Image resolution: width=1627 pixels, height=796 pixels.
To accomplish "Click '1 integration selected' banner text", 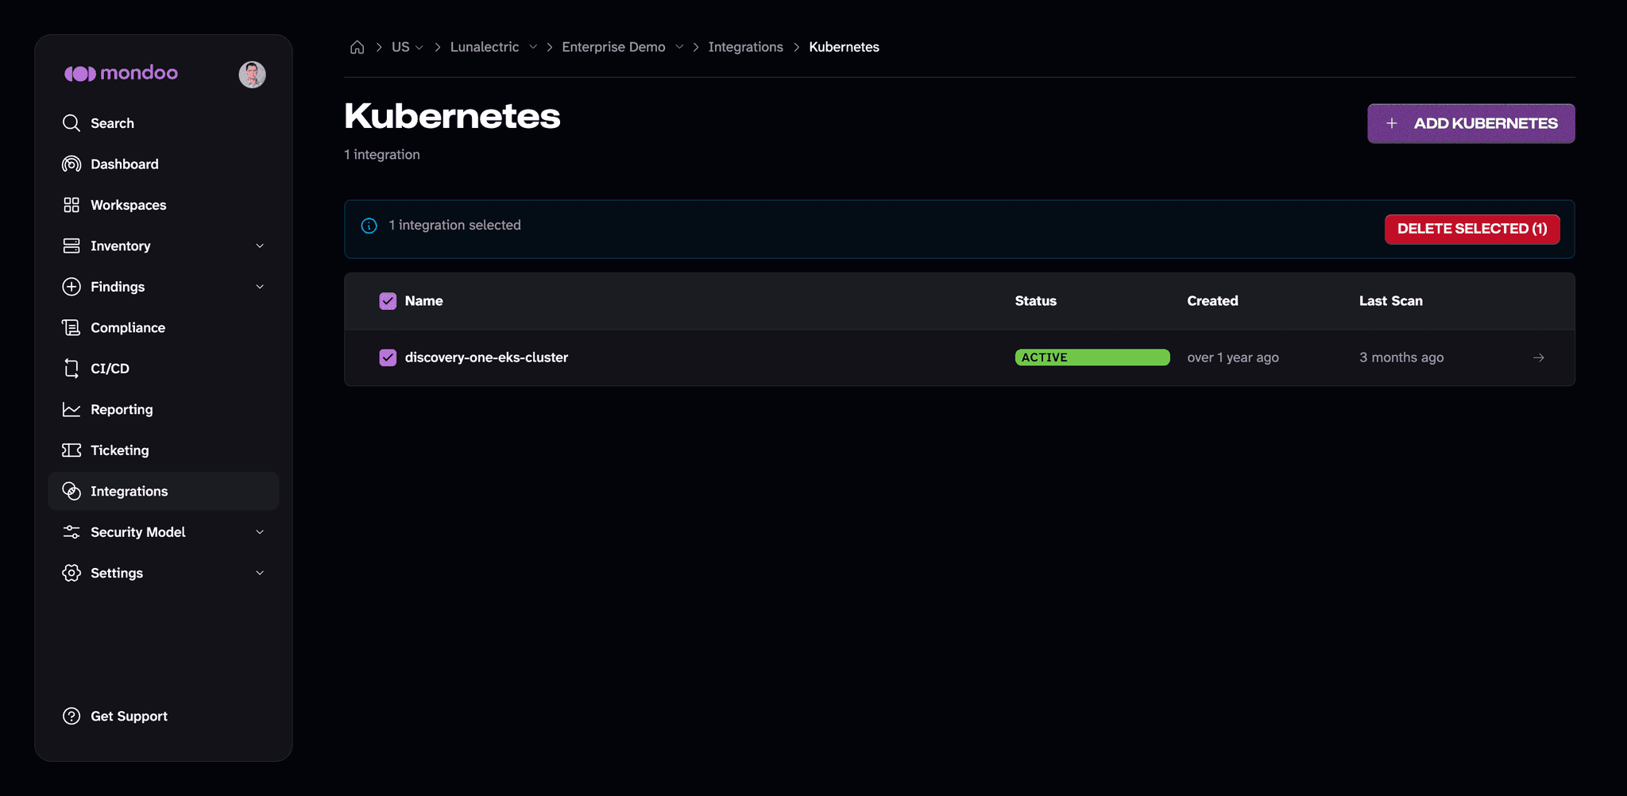I will [454, 226].
